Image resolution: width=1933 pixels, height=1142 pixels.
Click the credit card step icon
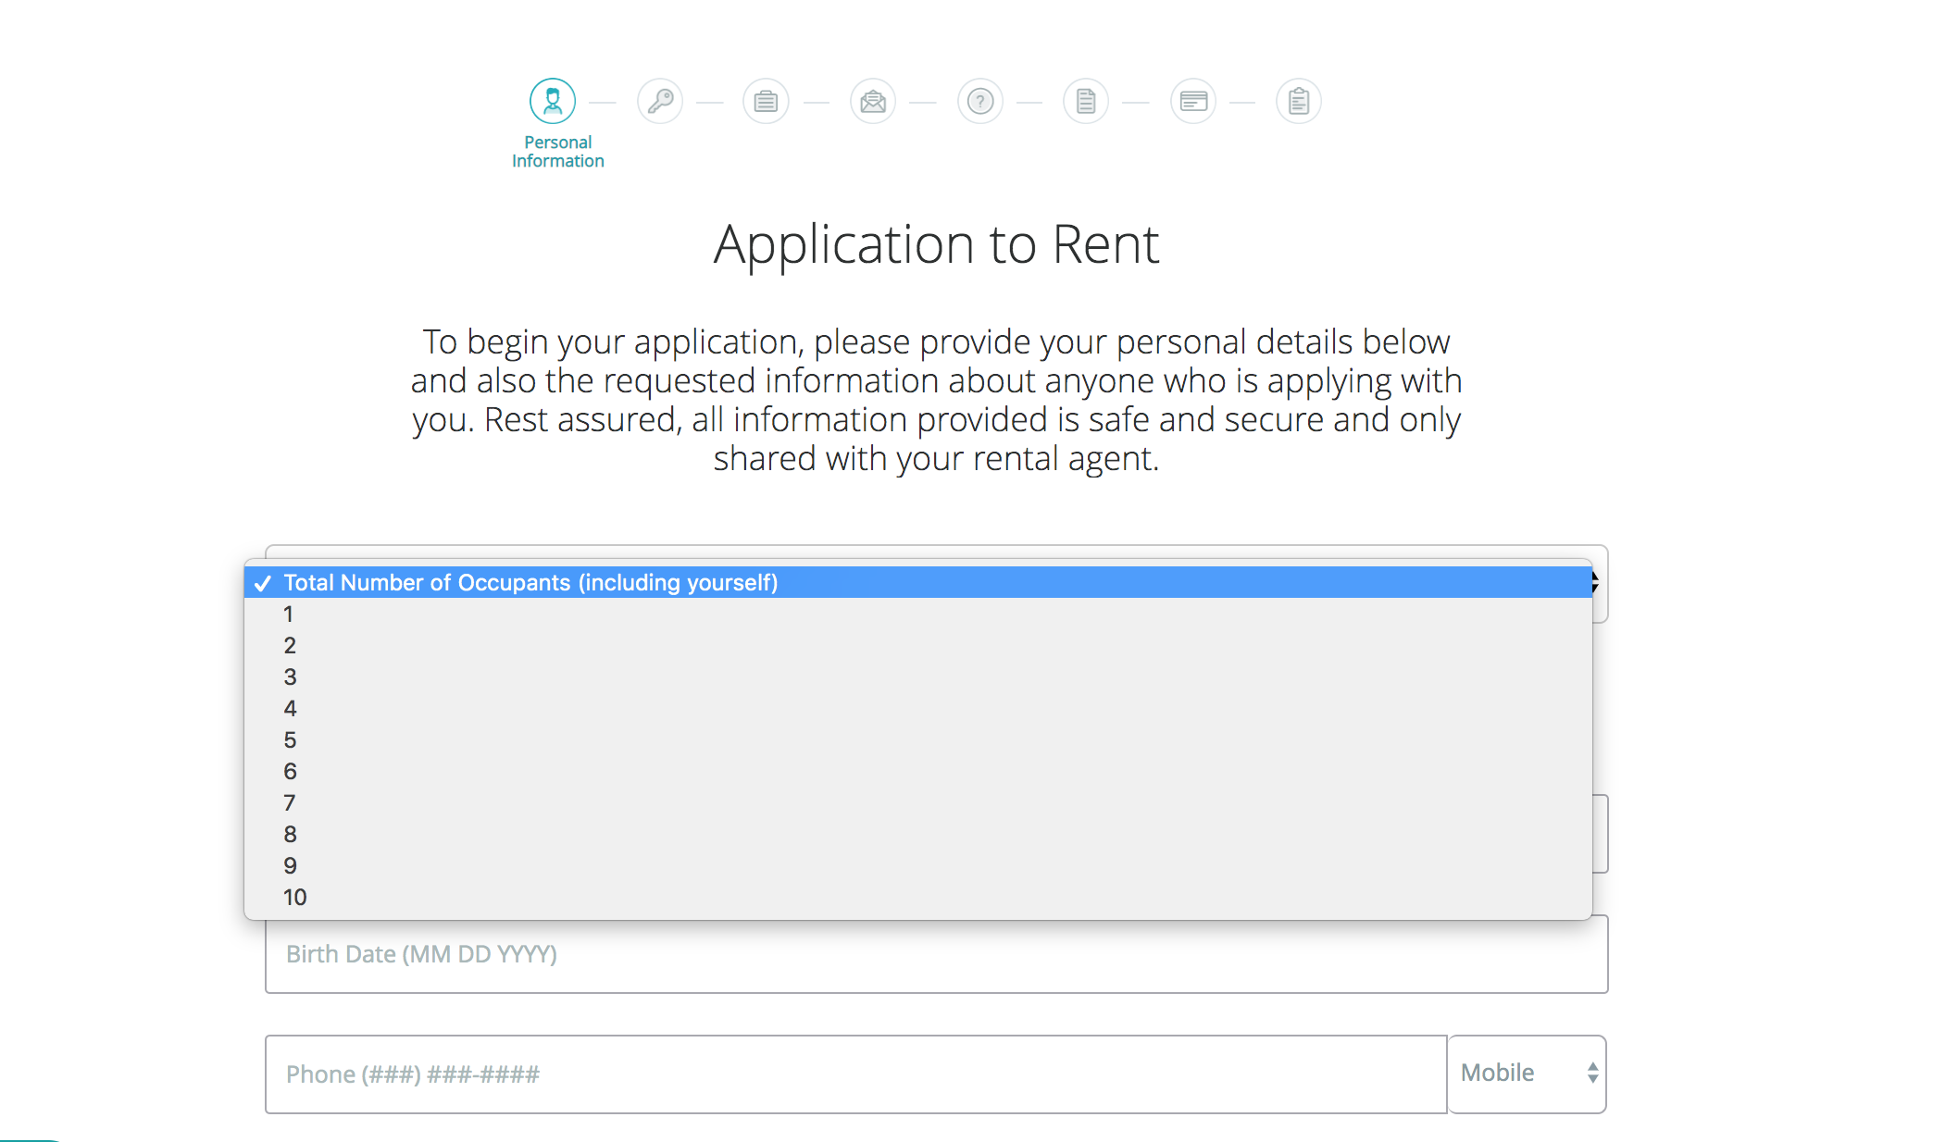tap(1193, 101)
